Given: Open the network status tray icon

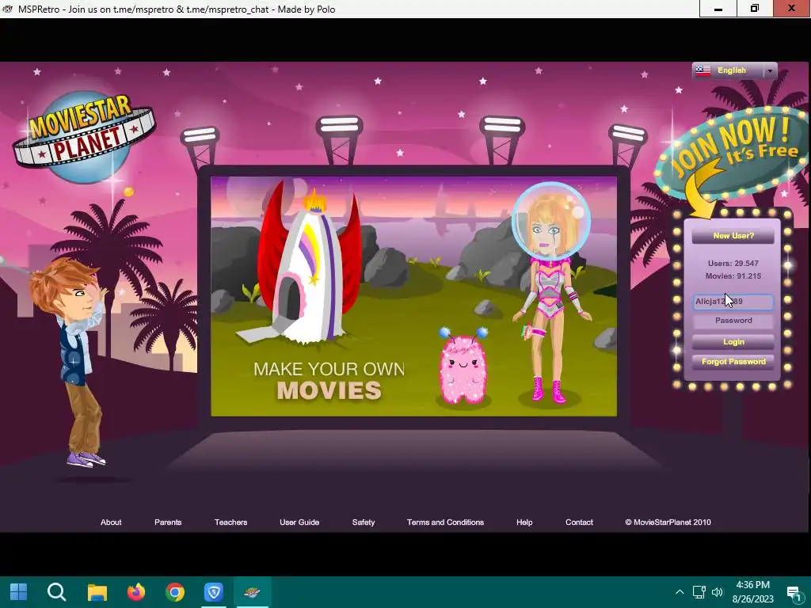Looking at the screenshot, I should coord(699,592).
